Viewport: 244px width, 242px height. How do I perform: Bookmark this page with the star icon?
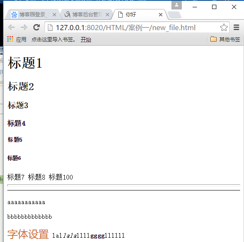pyautogui.click(x=224, y=28)
